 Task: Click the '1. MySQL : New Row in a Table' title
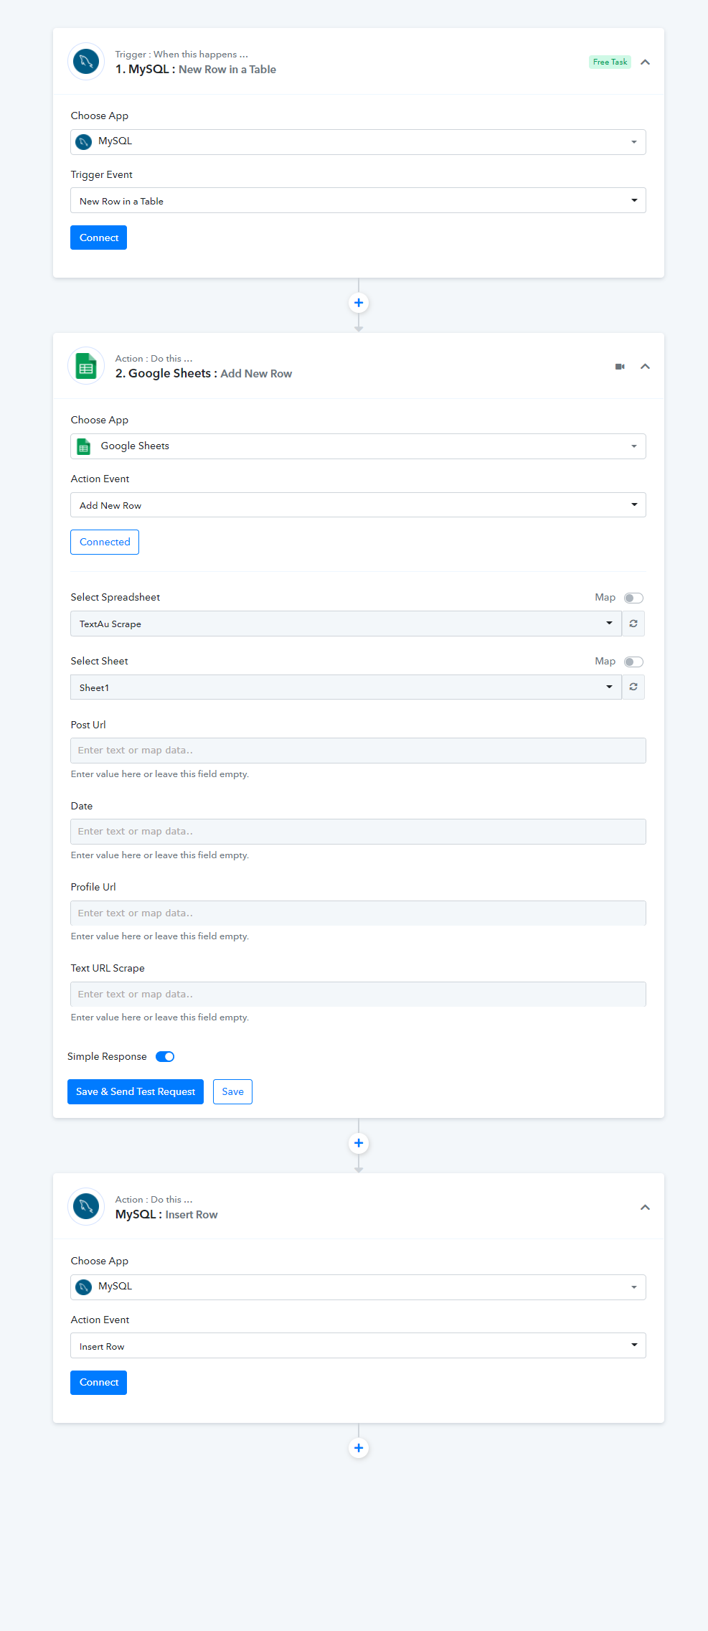click(196, 70)
